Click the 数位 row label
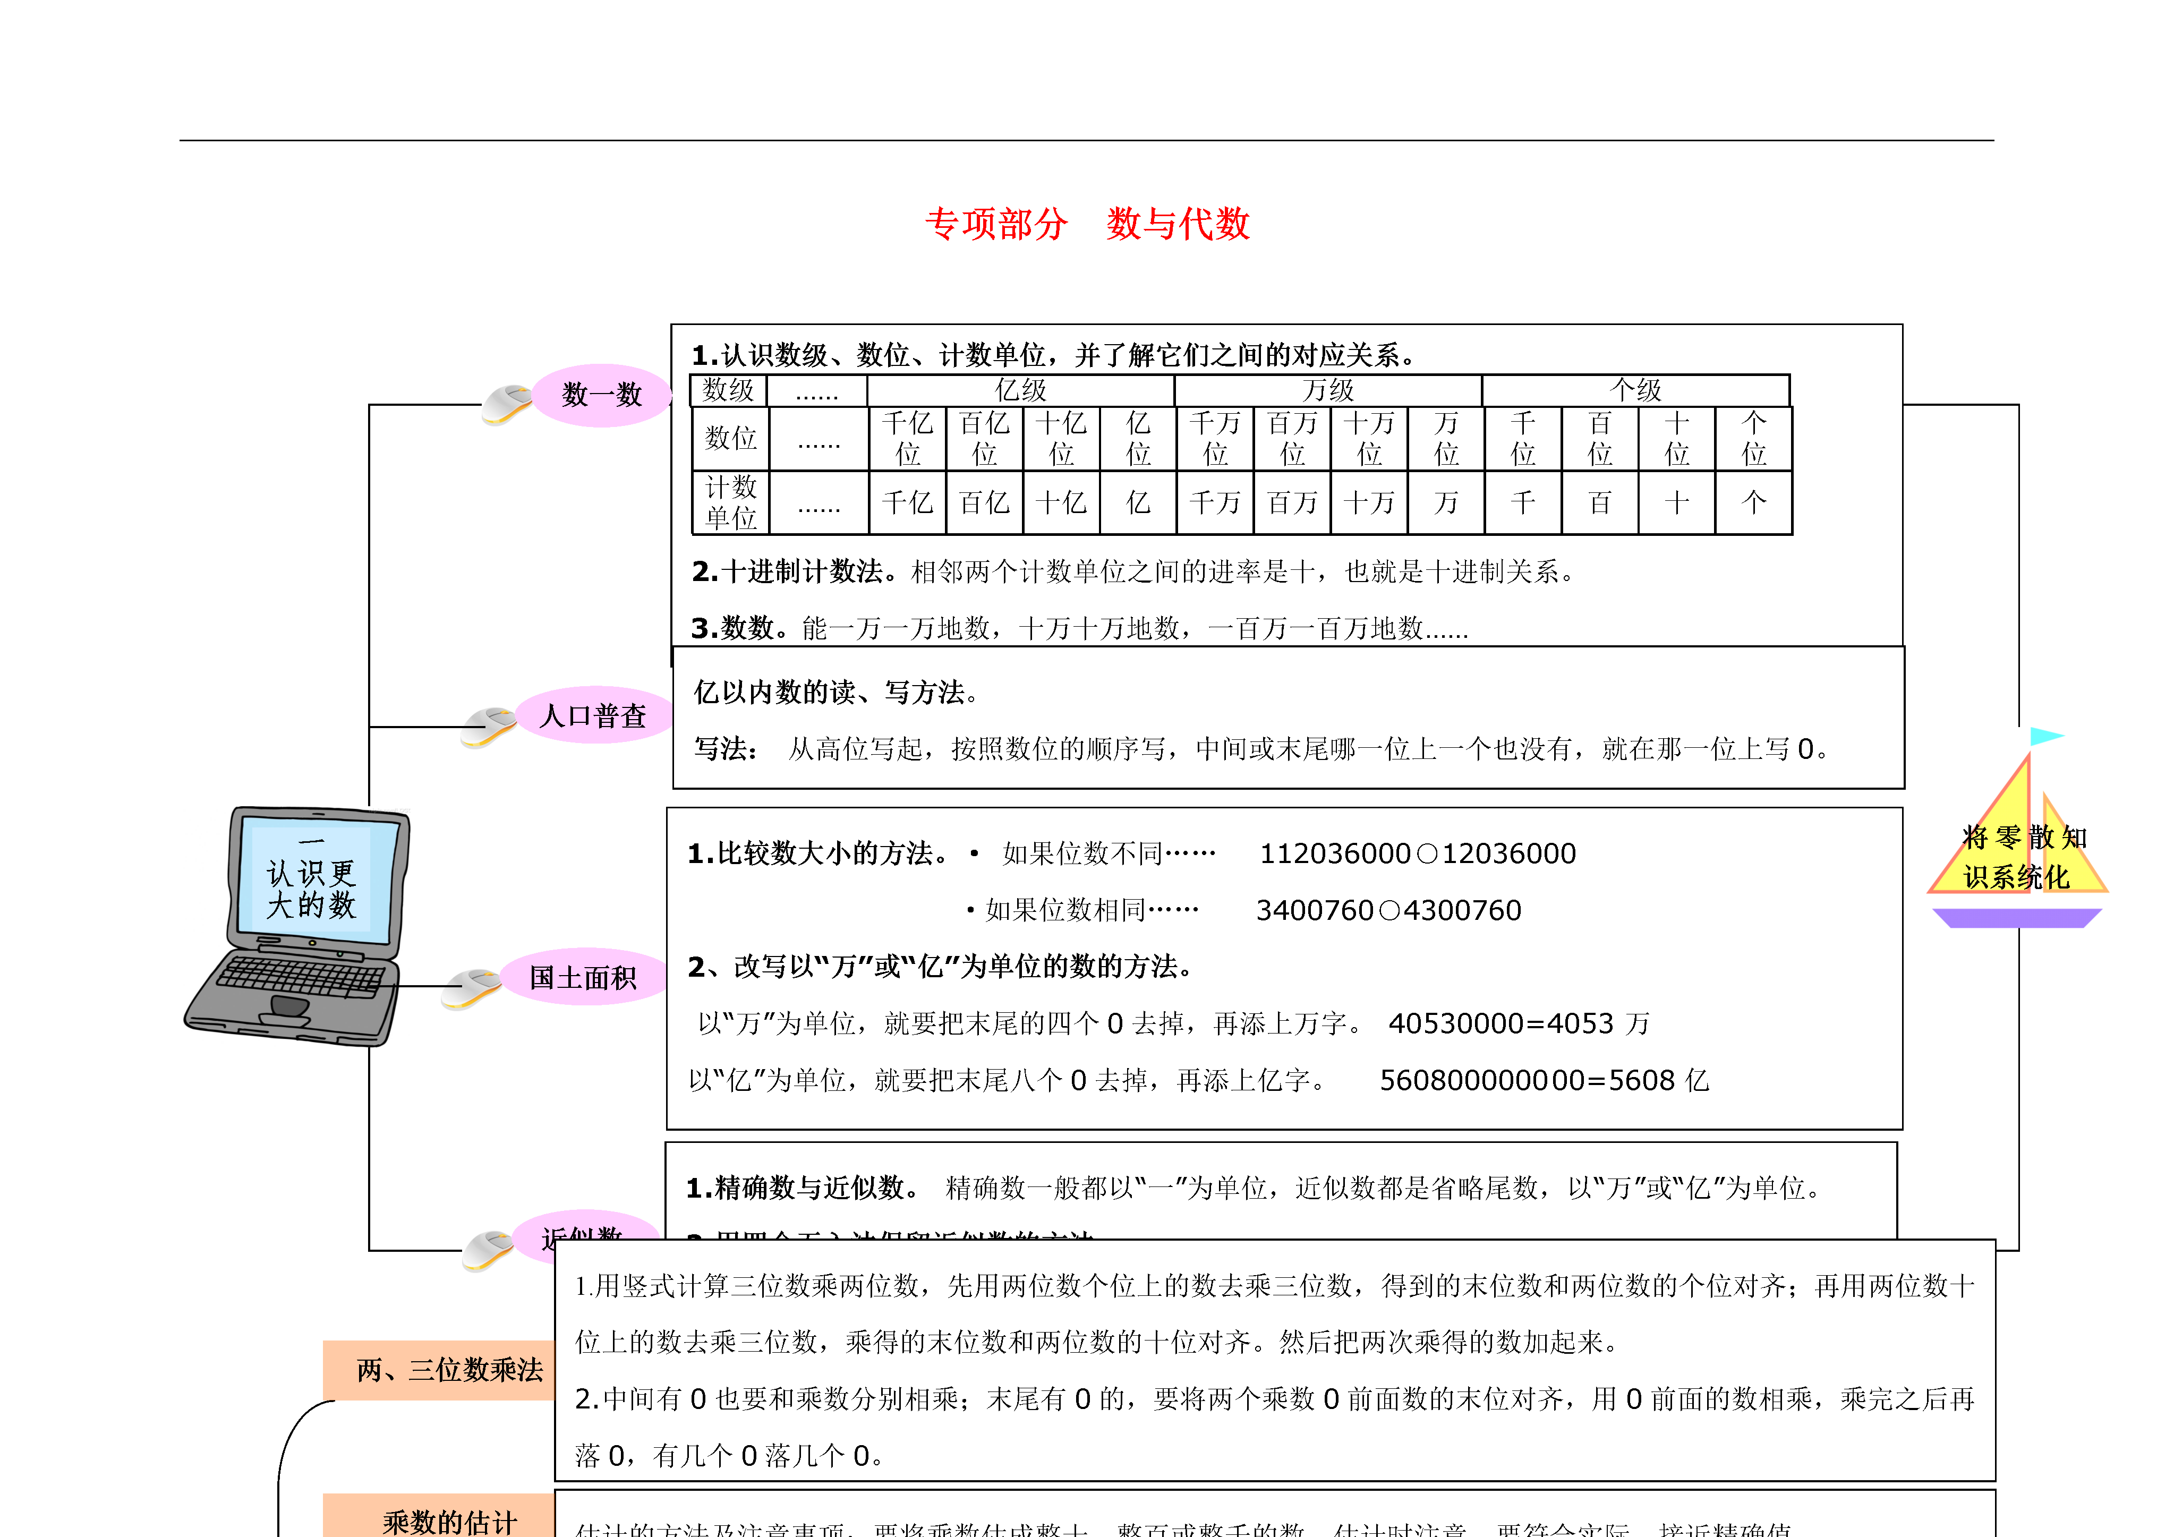Screen dimensions: 2174x1537 click(x=730, y=439)
